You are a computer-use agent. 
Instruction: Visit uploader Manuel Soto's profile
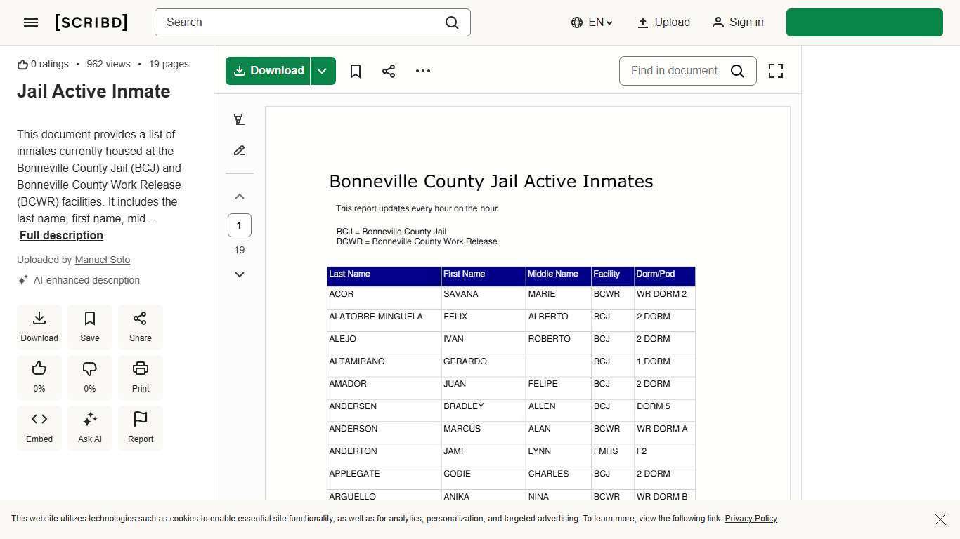coord(103,260)
